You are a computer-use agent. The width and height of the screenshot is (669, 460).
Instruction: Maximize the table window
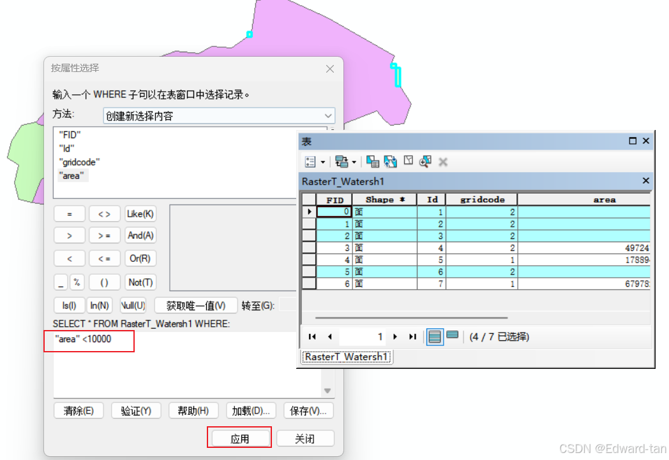pyautogui.click(x=633, y=141)
